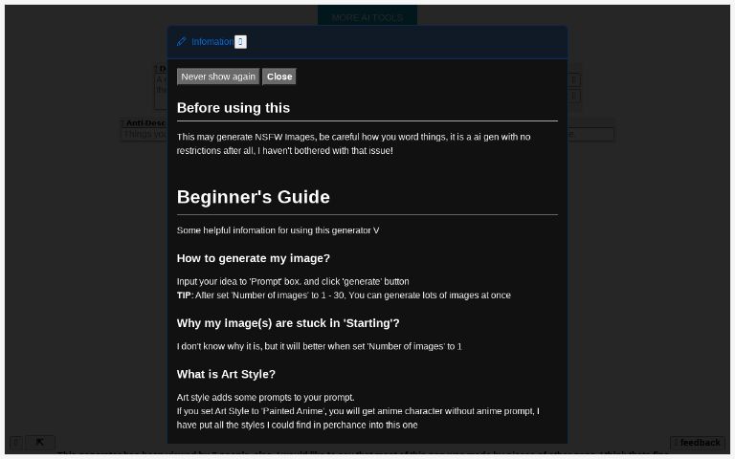Screen dimensions: 735x459
Task: Click the input field right of the dialog
Action: [590, 135]
